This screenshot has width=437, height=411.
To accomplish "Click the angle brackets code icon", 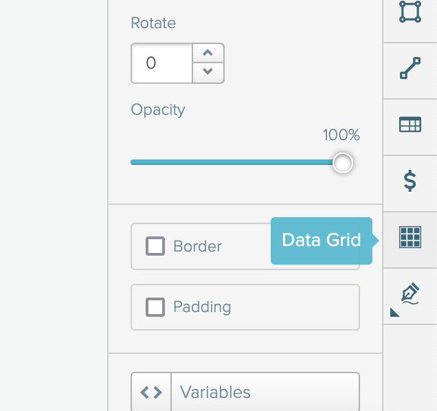I will click(151, 392).
